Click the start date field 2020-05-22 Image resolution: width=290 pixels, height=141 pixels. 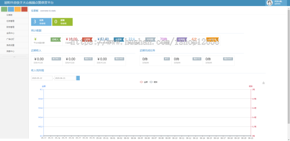point(42,78)
